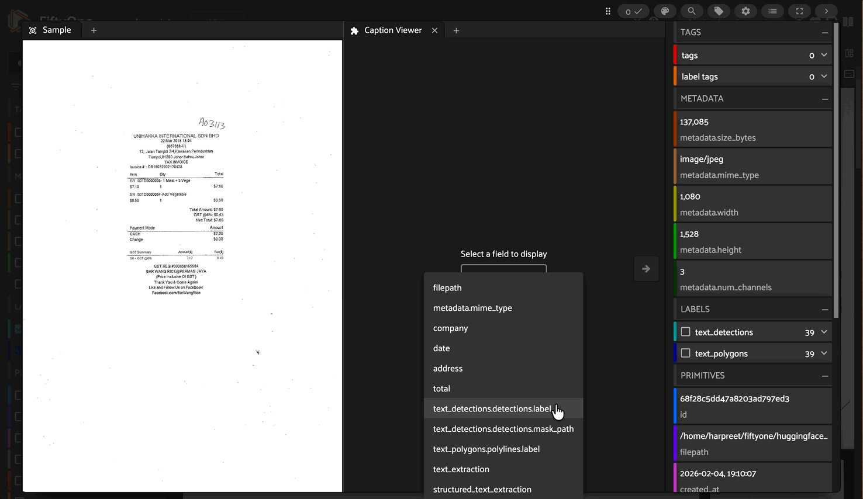Close the Caption Viewer tab
This screenshot has height=499, width=863.
(434, 30)
